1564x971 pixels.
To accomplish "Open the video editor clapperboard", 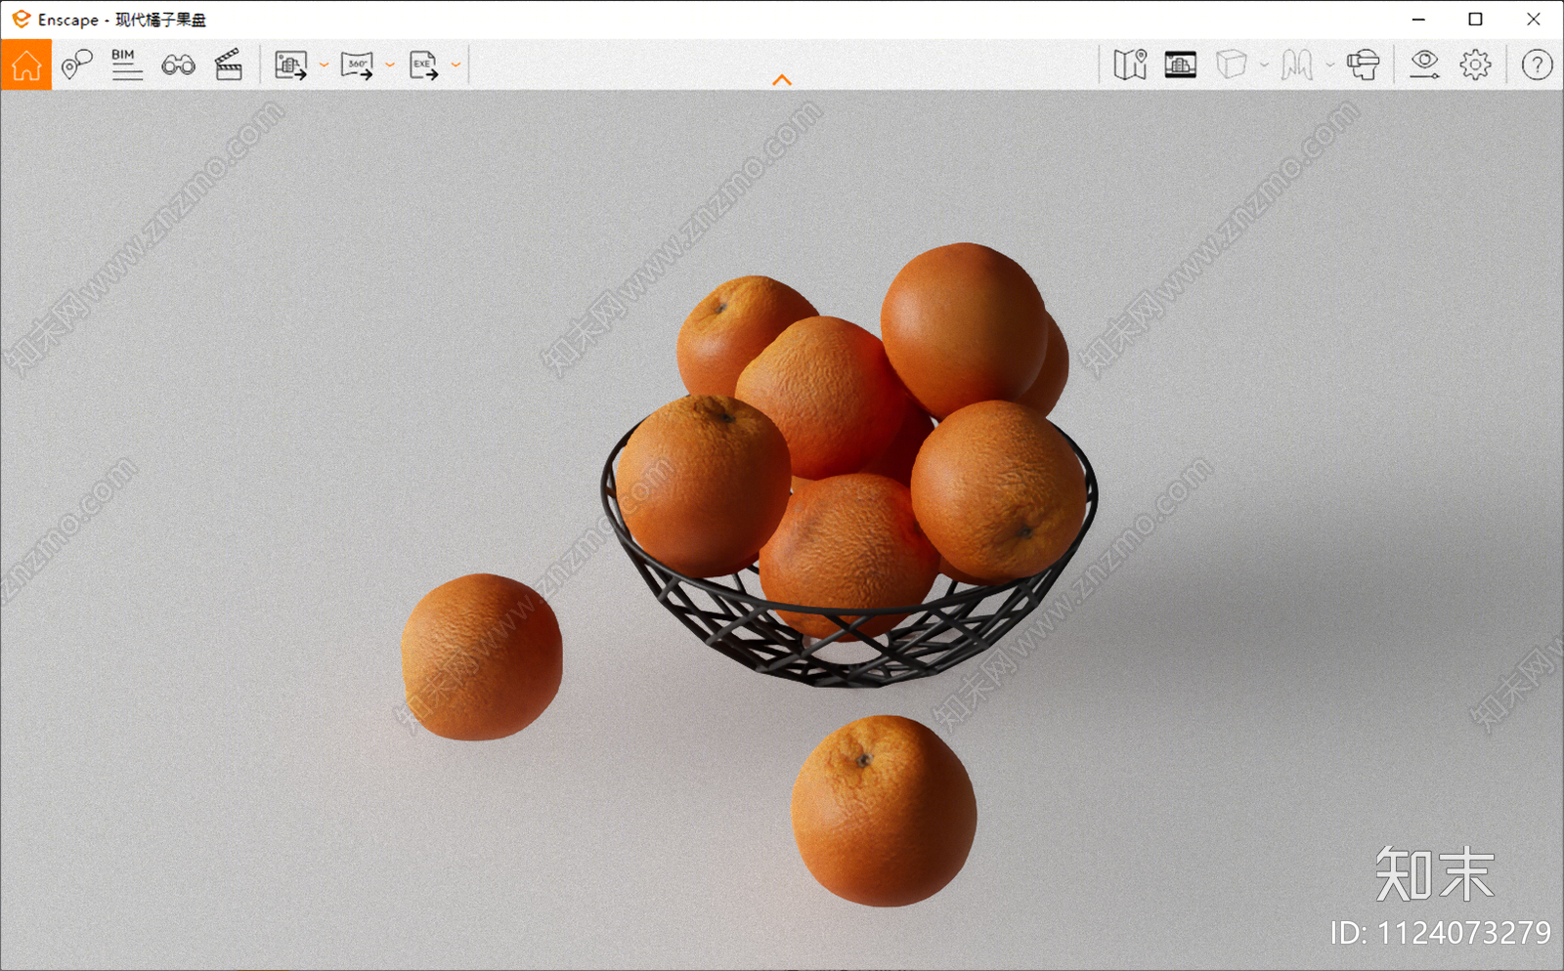I will (x=229, y=65).
